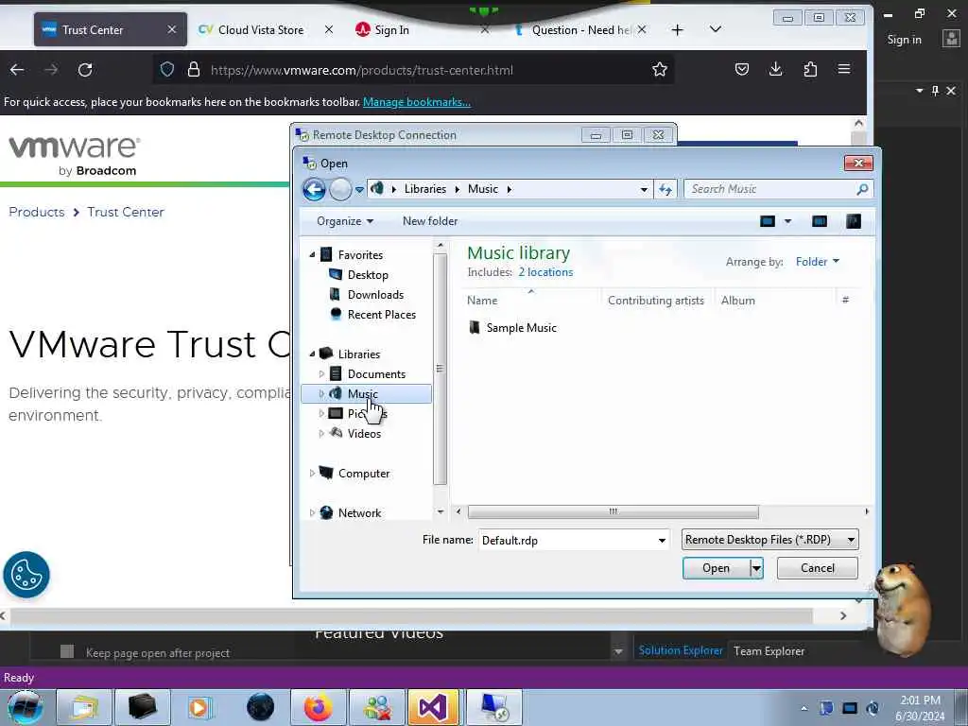
Task: Open the 2 locations link
Action: 545,272
